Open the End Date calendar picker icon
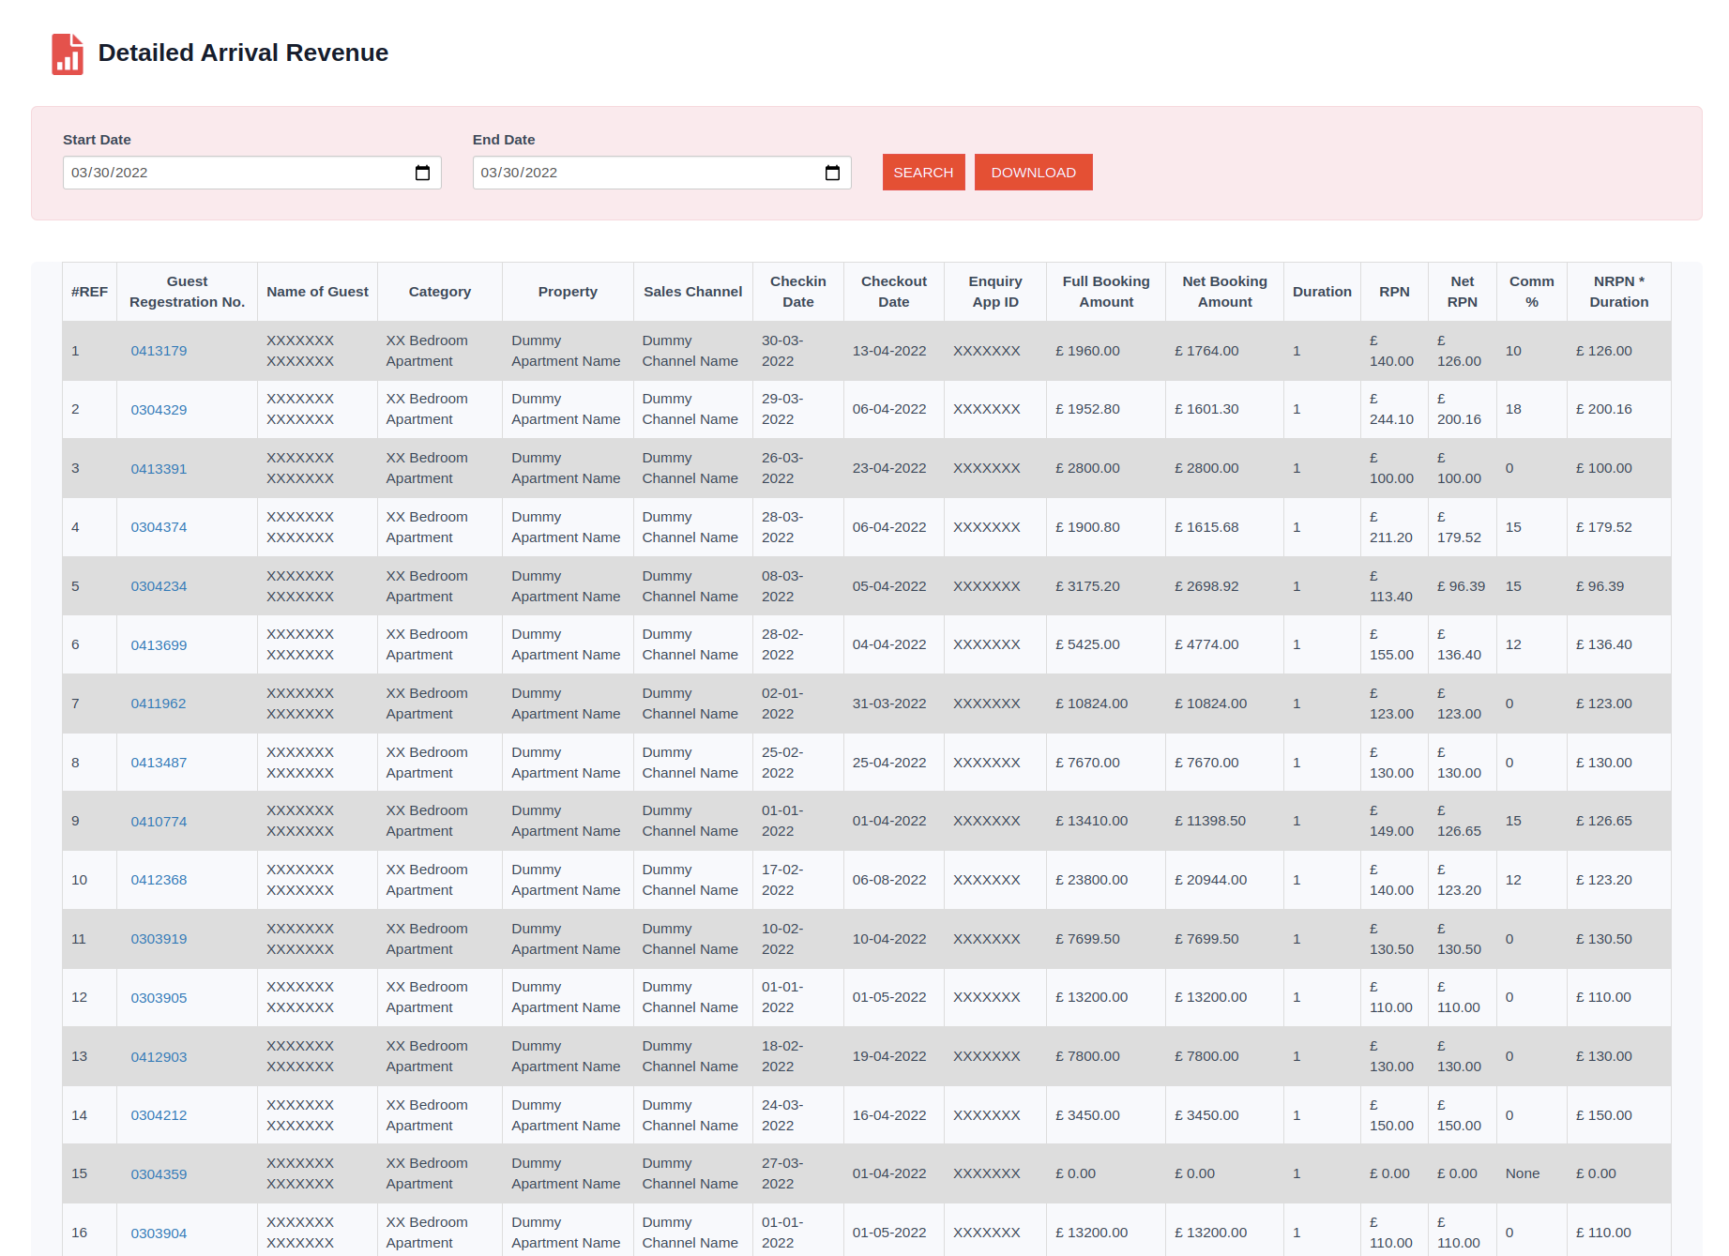Viewport: 1729px width, 1256px height. click(832, 173)
